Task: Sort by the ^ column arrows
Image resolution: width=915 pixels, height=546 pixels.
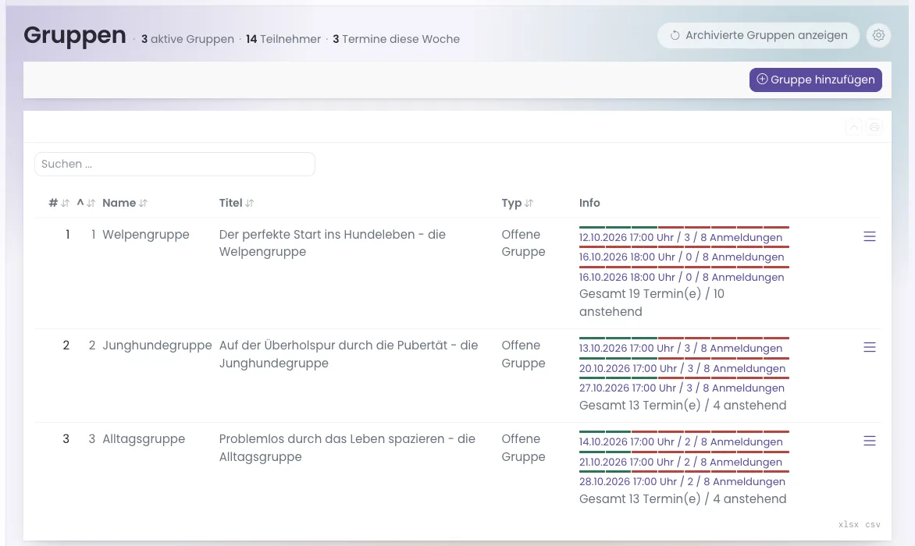Action: click(91, 204)
